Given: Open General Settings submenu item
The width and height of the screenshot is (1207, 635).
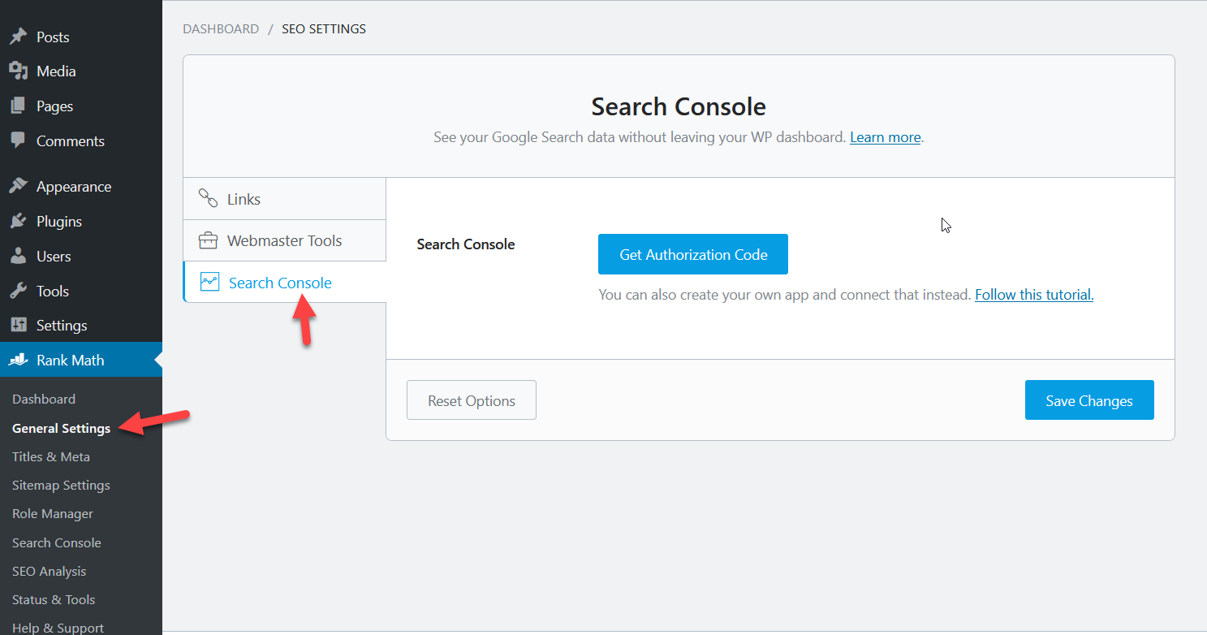Looking at the screenshot, I should pos(61,428).
